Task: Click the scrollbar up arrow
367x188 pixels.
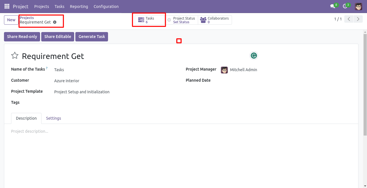Action: pyautogui.click(x=365, y=31)
